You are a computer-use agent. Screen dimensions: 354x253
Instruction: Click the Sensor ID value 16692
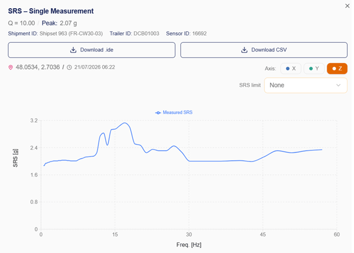(199, 34)
